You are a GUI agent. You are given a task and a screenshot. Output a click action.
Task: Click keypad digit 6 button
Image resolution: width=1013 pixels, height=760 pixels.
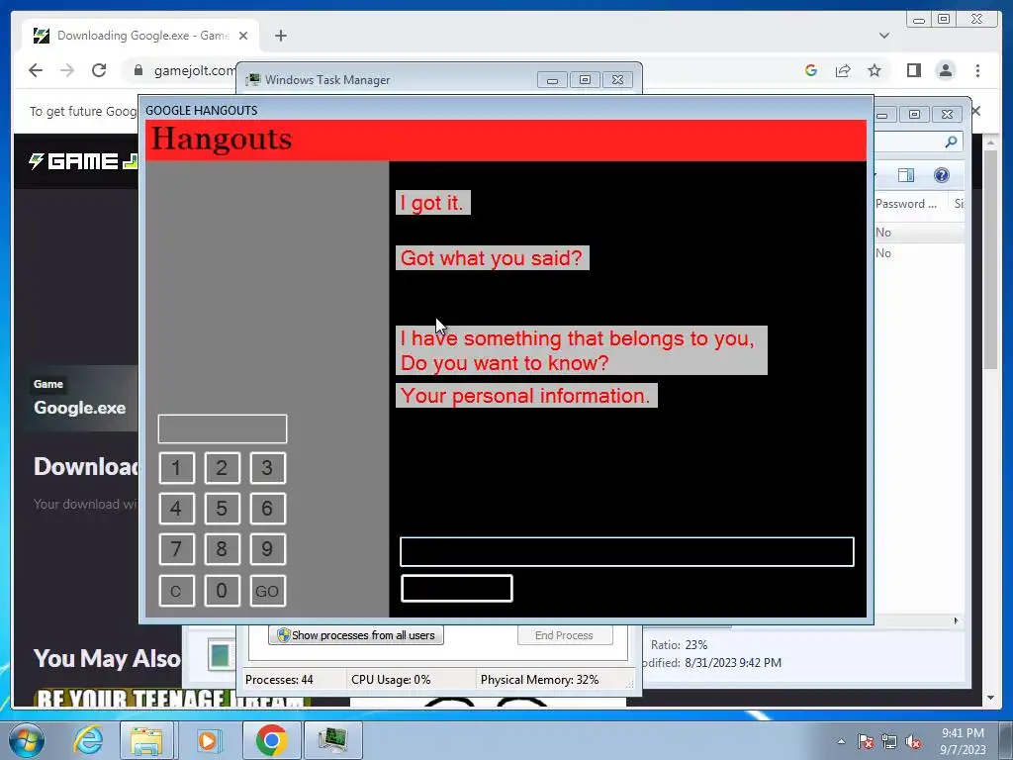(x=267, y=509)
